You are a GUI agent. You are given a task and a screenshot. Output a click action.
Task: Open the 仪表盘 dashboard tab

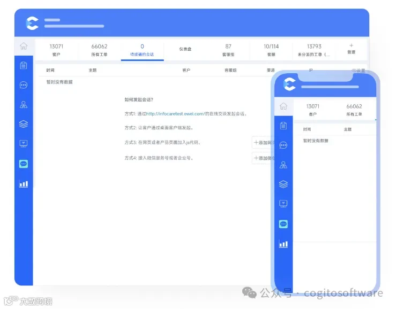point(185,49)
